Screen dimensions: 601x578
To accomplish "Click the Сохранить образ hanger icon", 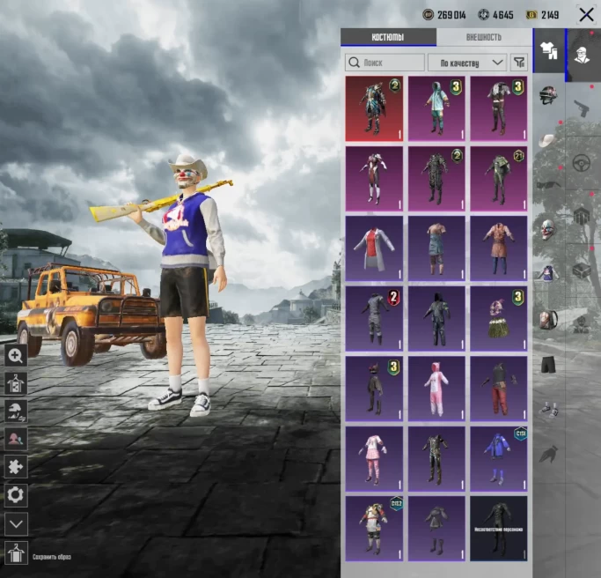I will tap(16, 553).
